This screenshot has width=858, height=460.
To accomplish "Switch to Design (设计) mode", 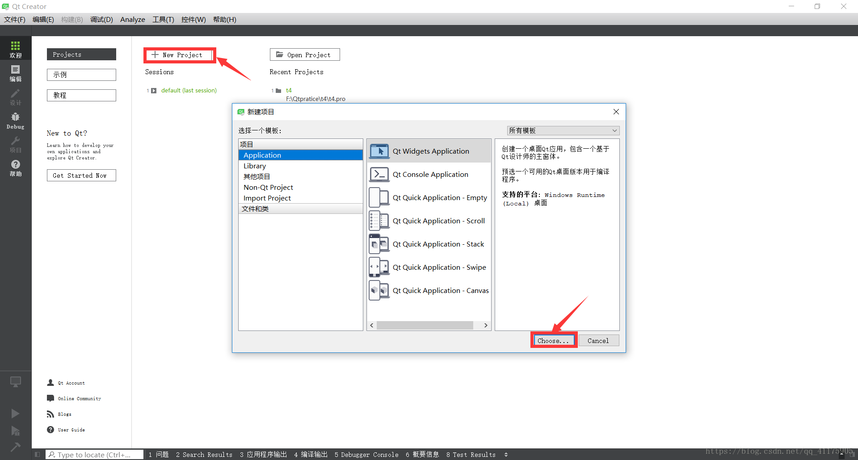I will pyautogui.click(x=16, y=96).
